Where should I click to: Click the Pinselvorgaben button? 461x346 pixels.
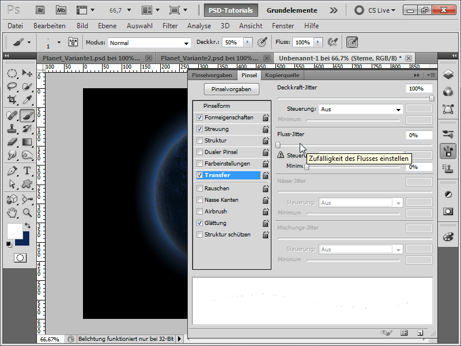tap(232, 89)
